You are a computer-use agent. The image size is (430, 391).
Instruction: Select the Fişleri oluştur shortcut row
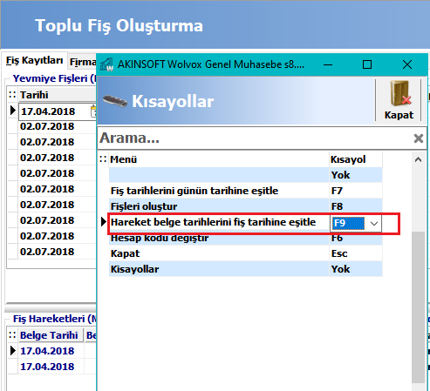pyautogui.click(x=246, y=206)
